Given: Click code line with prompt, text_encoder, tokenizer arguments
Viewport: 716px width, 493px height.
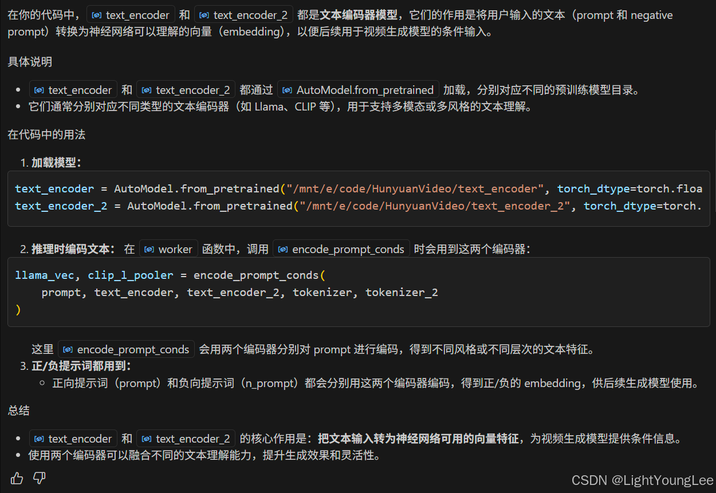Looking at the screenshot, I should pos(239,293).
